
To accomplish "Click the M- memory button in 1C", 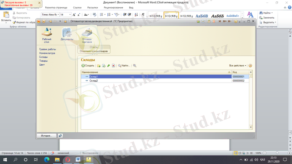I will point(230,22).
